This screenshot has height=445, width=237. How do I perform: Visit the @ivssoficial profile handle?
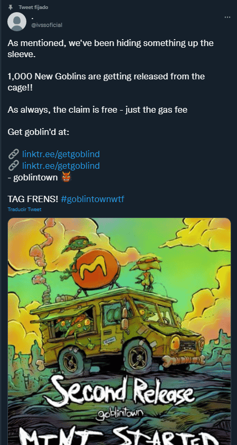click(47, 25)
